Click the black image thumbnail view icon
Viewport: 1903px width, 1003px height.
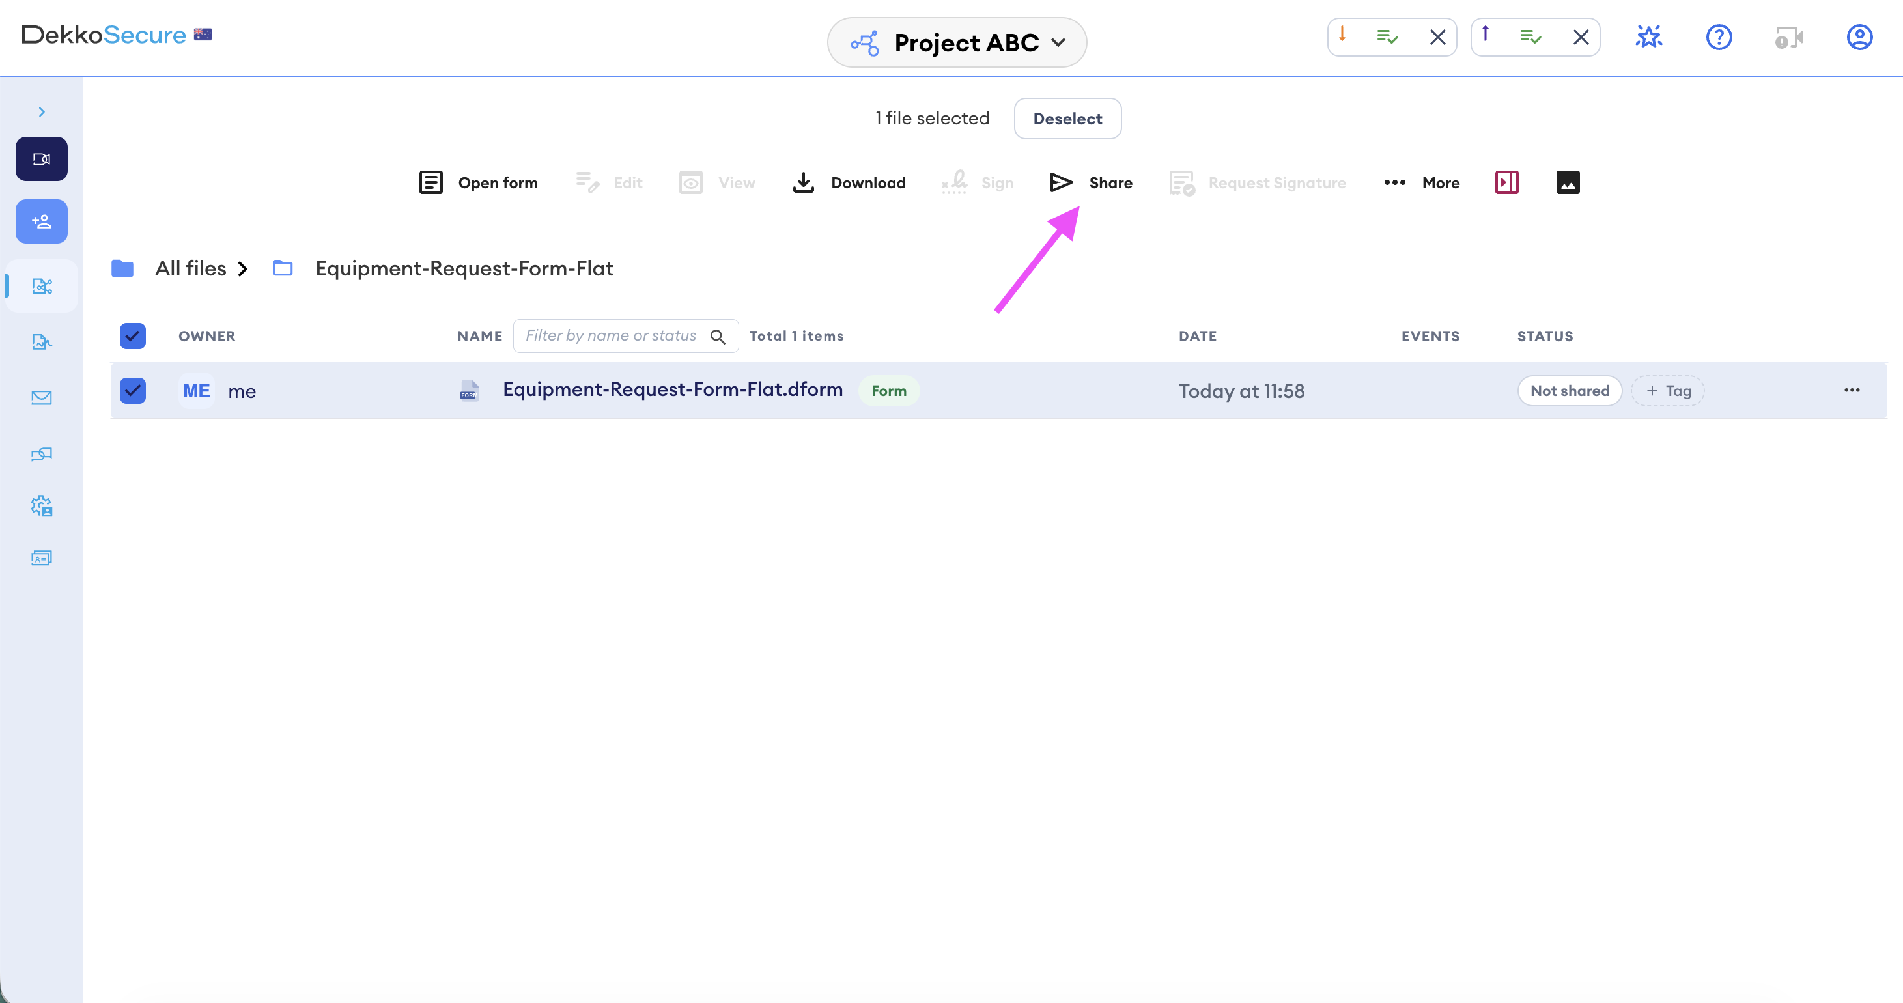coord(1568,182)
